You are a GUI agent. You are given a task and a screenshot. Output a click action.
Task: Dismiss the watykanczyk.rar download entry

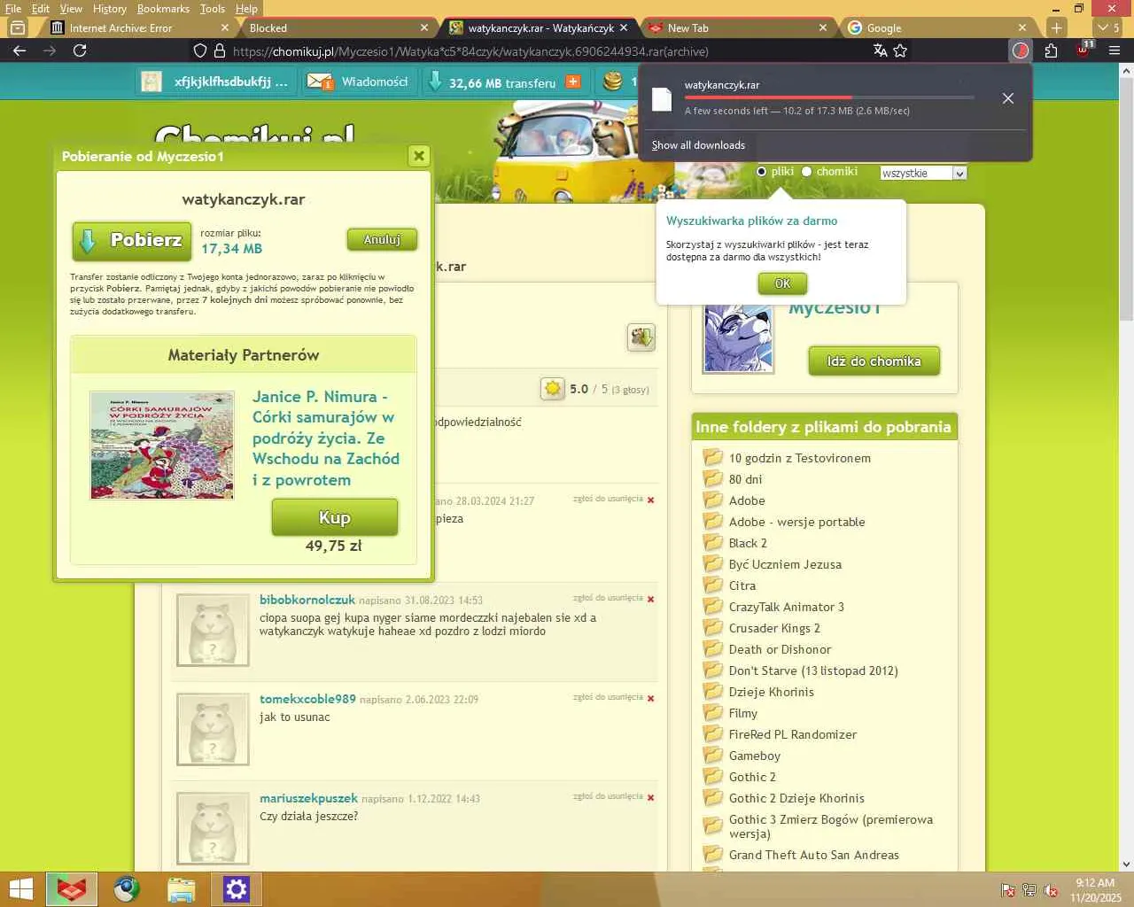tap(1007, 98)
